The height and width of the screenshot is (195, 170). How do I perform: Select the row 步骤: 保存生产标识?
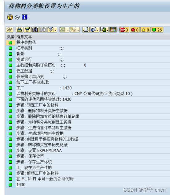88,162
